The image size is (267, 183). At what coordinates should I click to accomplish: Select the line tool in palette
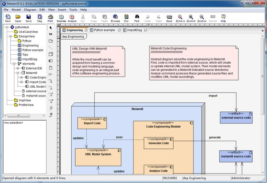tap(51, 48)
